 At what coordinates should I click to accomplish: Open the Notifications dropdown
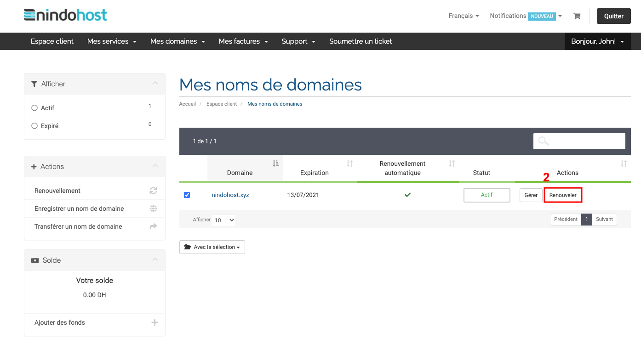point(526,16)
